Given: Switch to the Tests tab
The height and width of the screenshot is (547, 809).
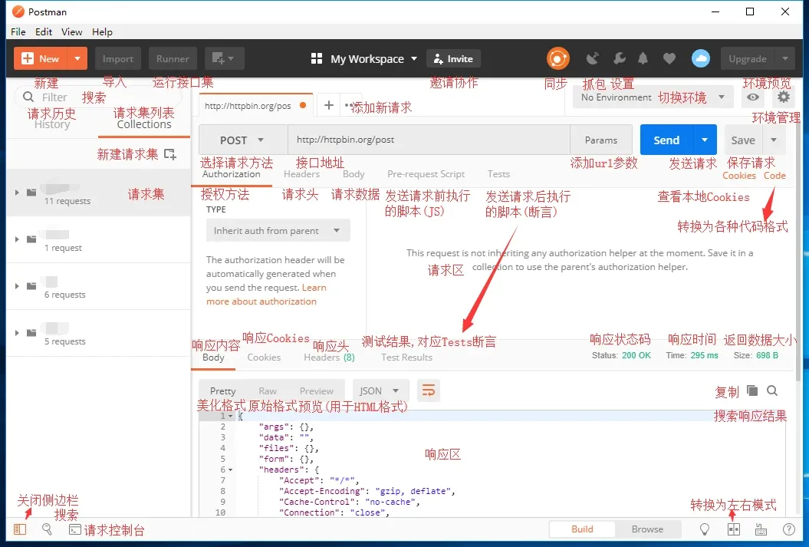Looking at the screenshot, I should [498, 174].
